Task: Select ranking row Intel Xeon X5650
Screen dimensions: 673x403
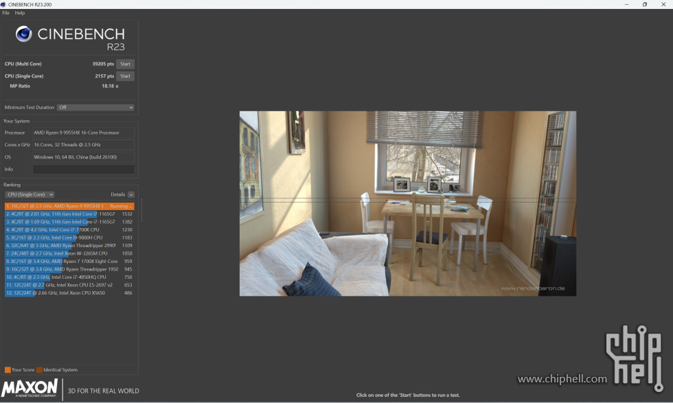Action: click(x=69, y=292)
